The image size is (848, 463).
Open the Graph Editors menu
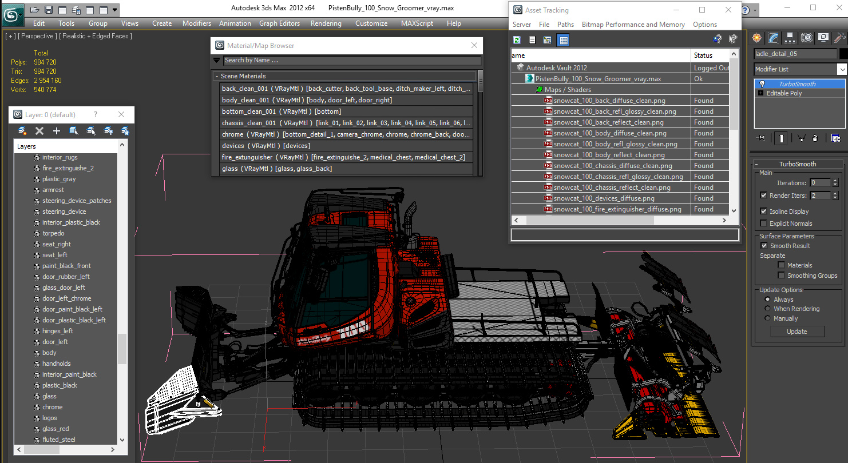point(279,23)
